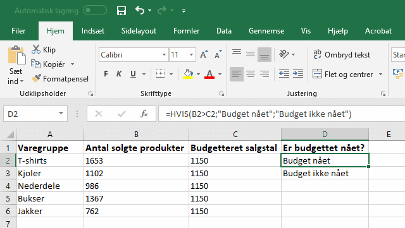Open the Sidelayout ribbon tab
405x228 pixels.
coord(139,31)
